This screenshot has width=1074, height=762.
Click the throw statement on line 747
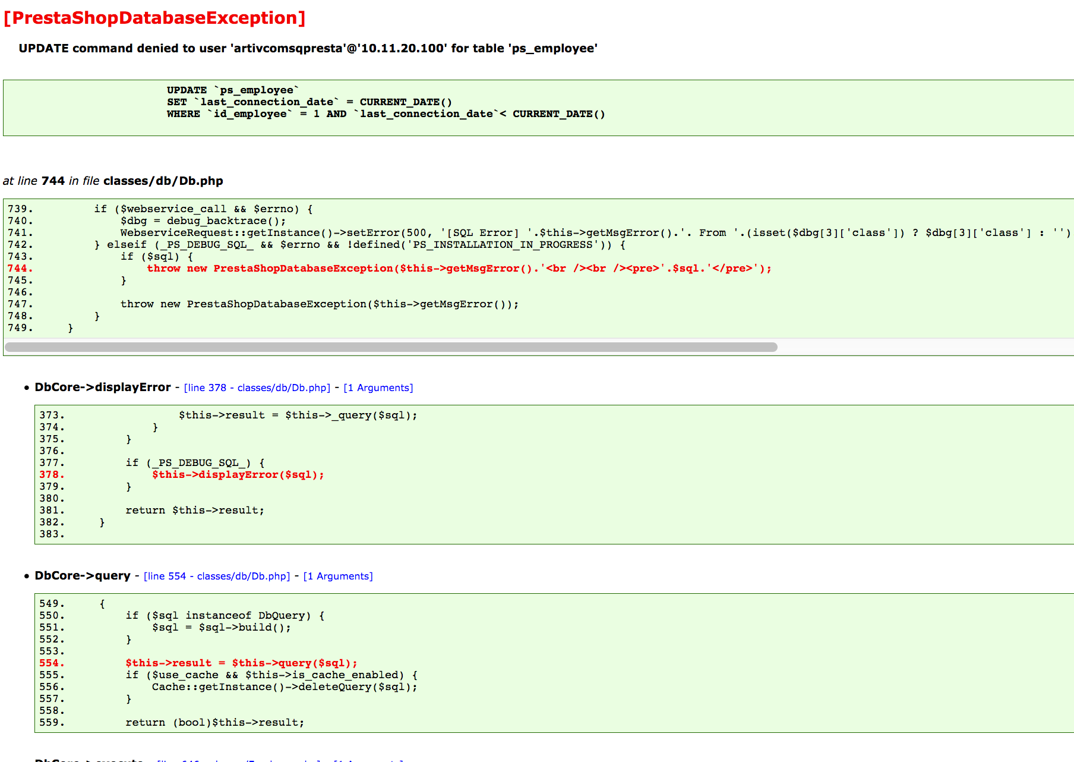[320, 304]
